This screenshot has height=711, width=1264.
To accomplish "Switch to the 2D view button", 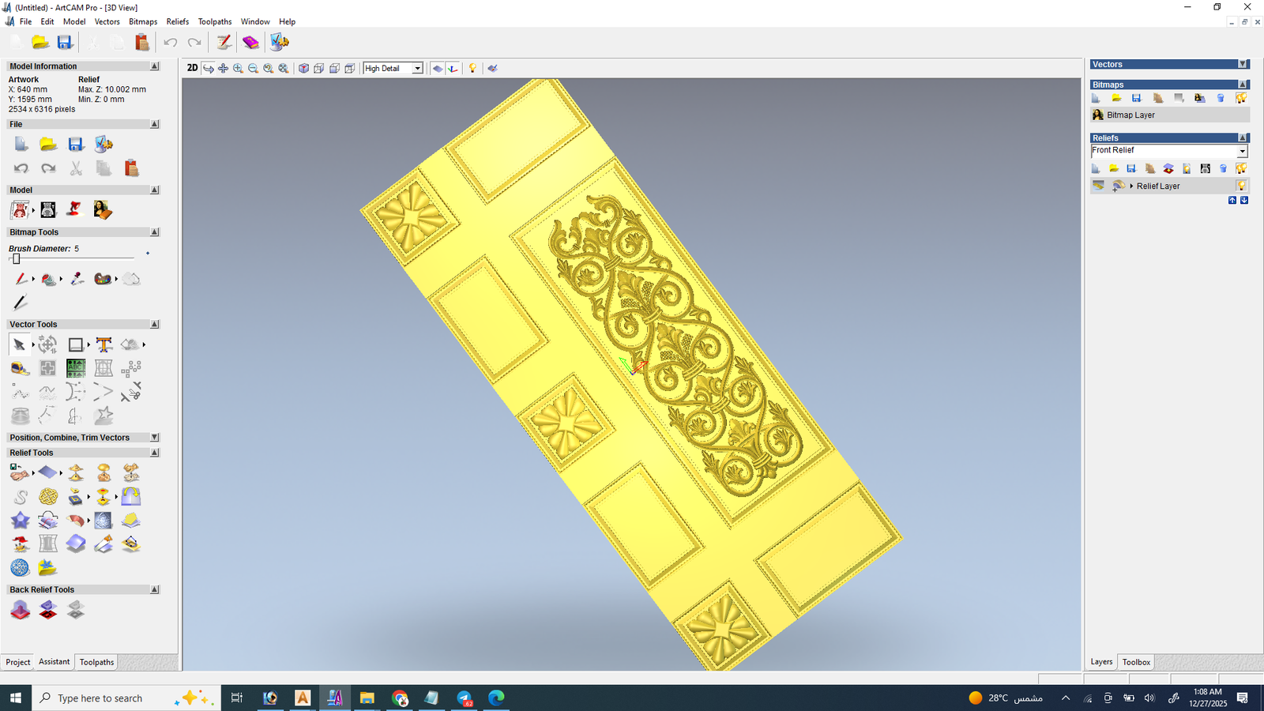I will coord(192,68).
